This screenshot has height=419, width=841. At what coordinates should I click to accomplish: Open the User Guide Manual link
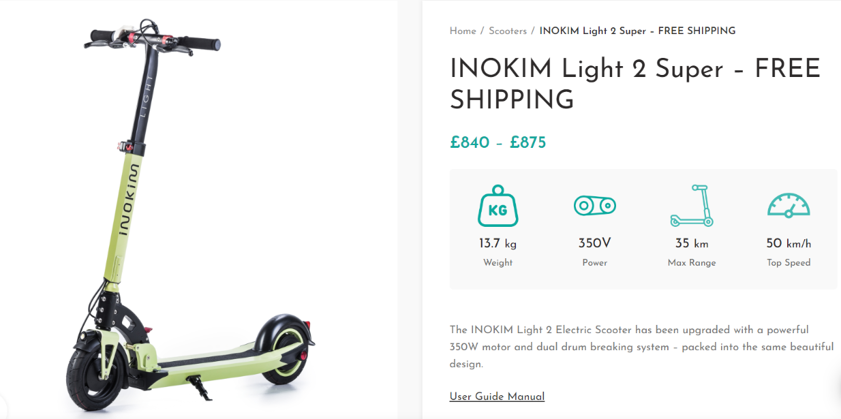pos(497,397)
